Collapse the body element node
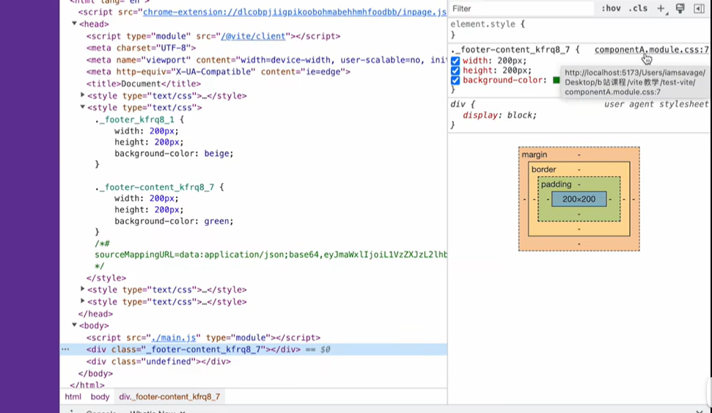 point(74,326)
